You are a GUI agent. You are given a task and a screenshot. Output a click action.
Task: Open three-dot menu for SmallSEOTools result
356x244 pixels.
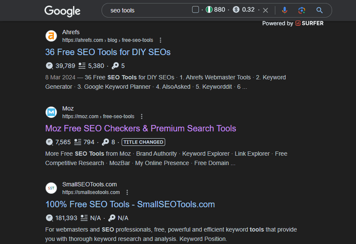coord(127,192)
